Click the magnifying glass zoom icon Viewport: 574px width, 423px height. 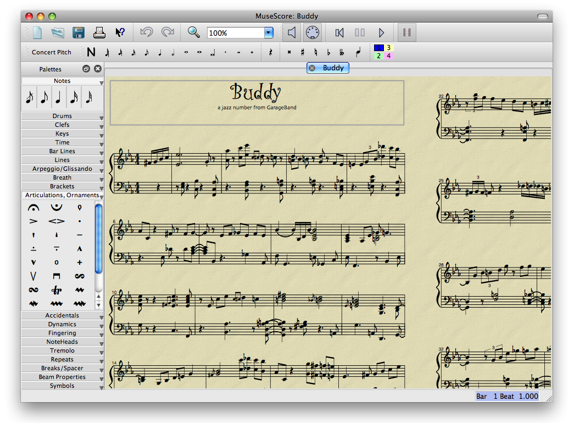coord(193,32)
